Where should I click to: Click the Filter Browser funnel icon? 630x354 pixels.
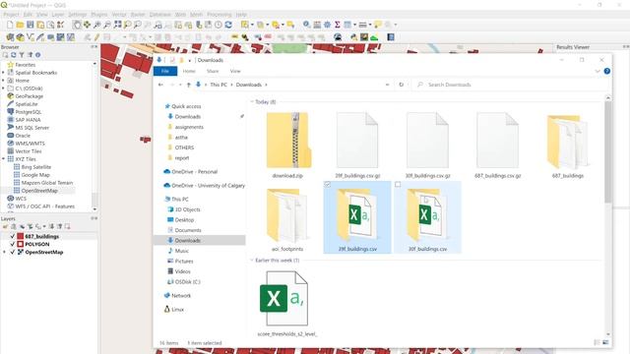coord(22,55)
